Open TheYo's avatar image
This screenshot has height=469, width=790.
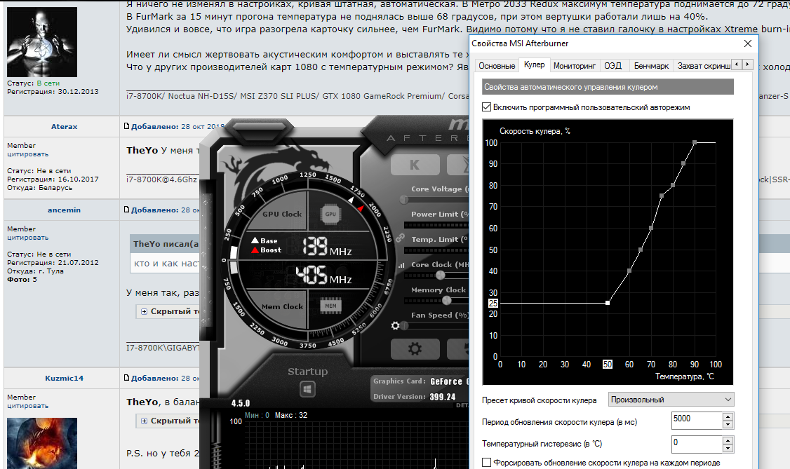point(42,42)
